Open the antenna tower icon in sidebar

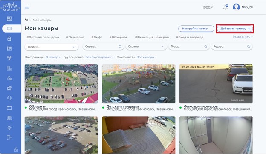click(9, 58)
